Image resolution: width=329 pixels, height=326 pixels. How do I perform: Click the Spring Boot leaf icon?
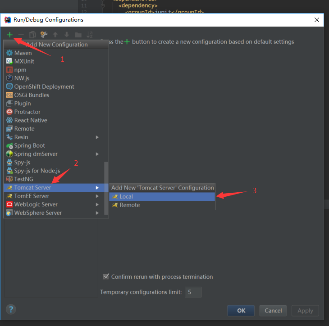point(9,145)
